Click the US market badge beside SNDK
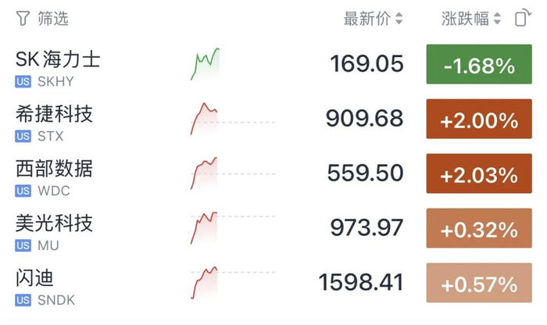547x325 pixels. tap(23, 300)
